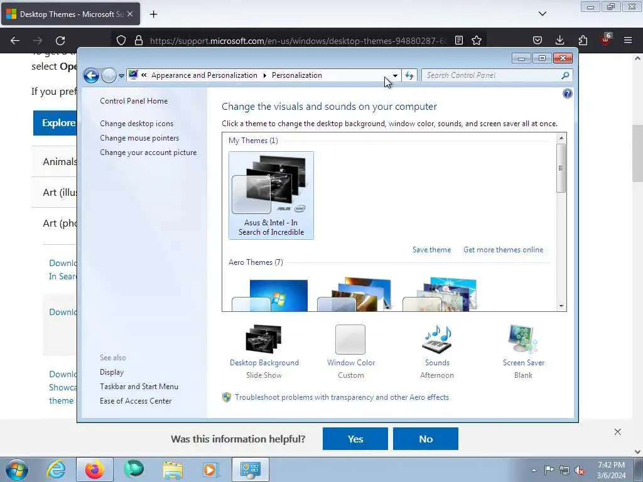
Task: View site security padlock info
Action: (139, 41)
